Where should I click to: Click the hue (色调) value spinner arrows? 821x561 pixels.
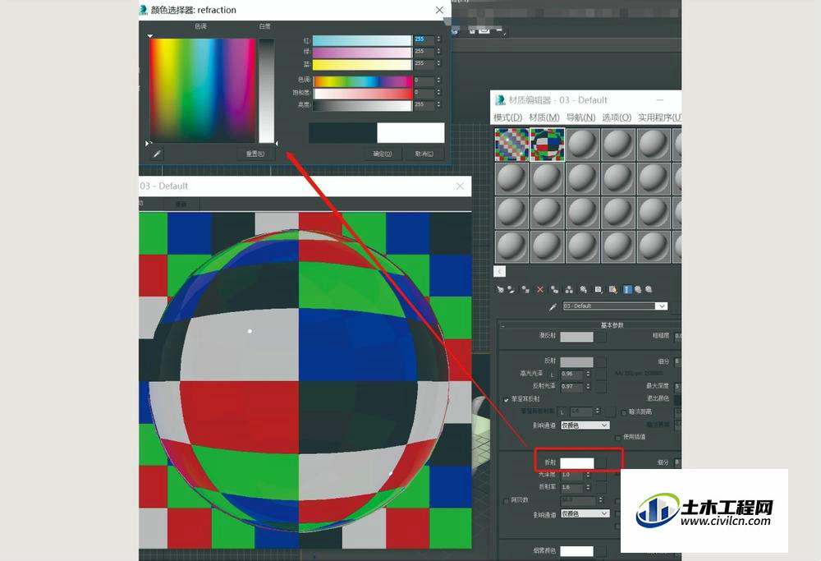(438, 80)
